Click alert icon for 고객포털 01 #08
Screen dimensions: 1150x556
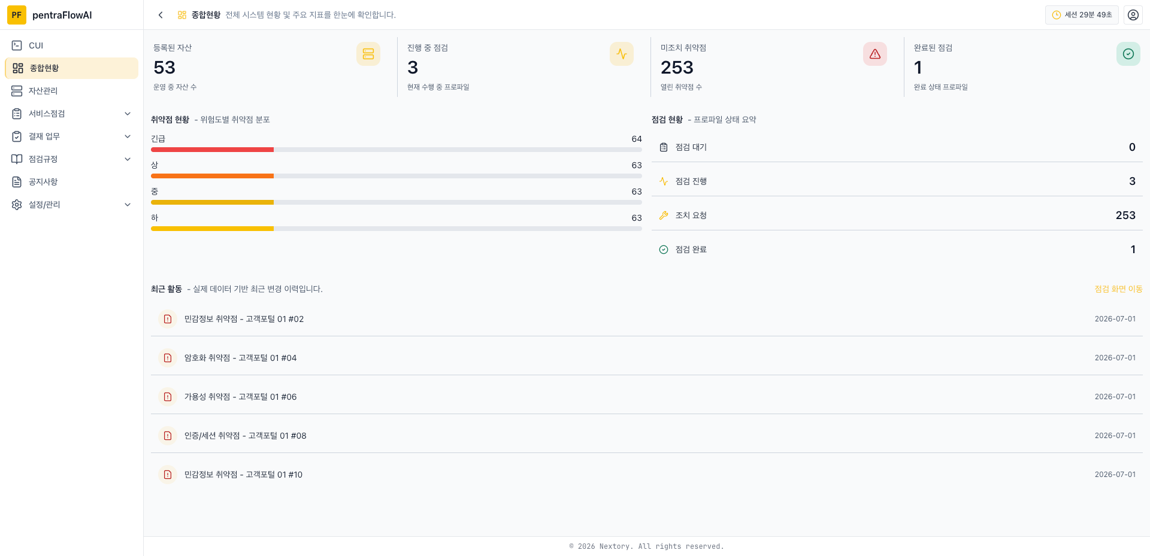coord(168,436)
